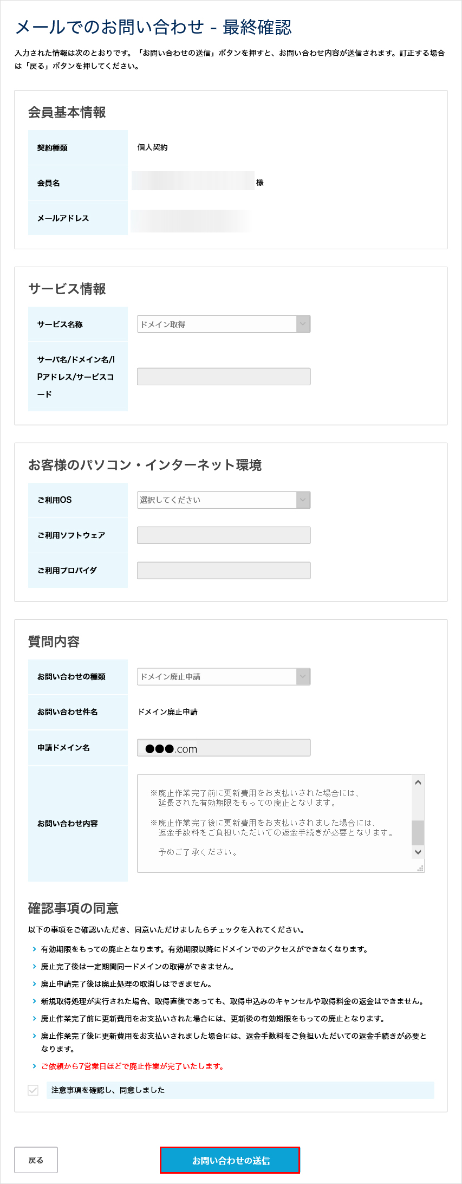Click the サーバ名/ドメイン名 input field
Image resolution: width=462 pixels, height=1184 pixels.
click(x=223, y=376)
